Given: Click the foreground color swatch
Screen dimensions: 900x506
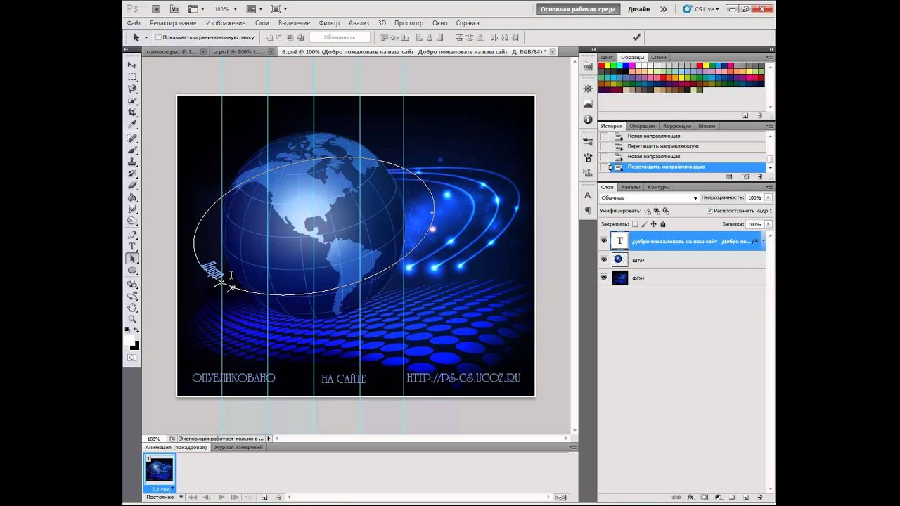Looking at the screenshot, I should (x=129, y=340).
